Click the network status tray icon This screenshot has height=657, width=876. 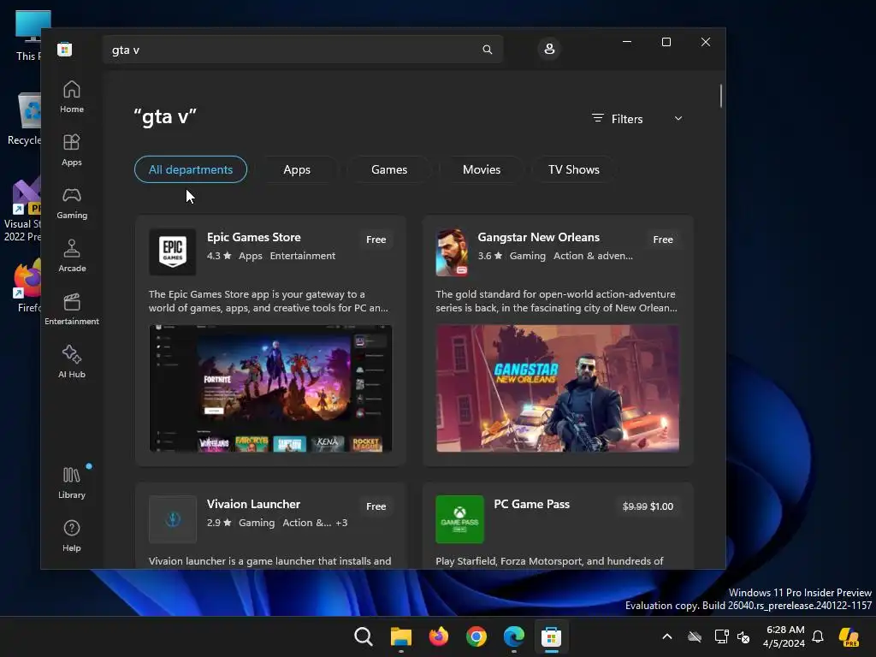click(721, 636)
